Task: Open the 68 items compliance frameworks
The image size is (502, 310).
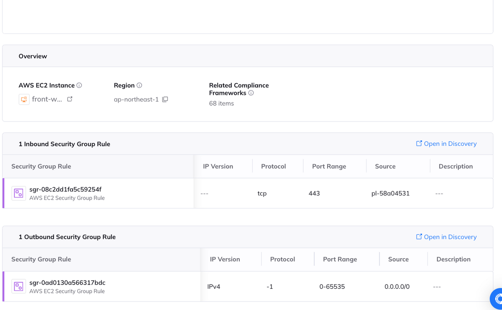Action: coord(221,103)
